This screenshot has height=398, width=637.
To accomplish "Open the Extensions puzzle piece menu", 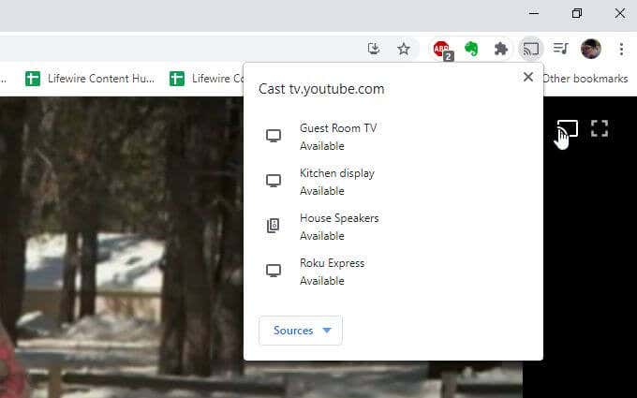I will (x=501, y=49).
